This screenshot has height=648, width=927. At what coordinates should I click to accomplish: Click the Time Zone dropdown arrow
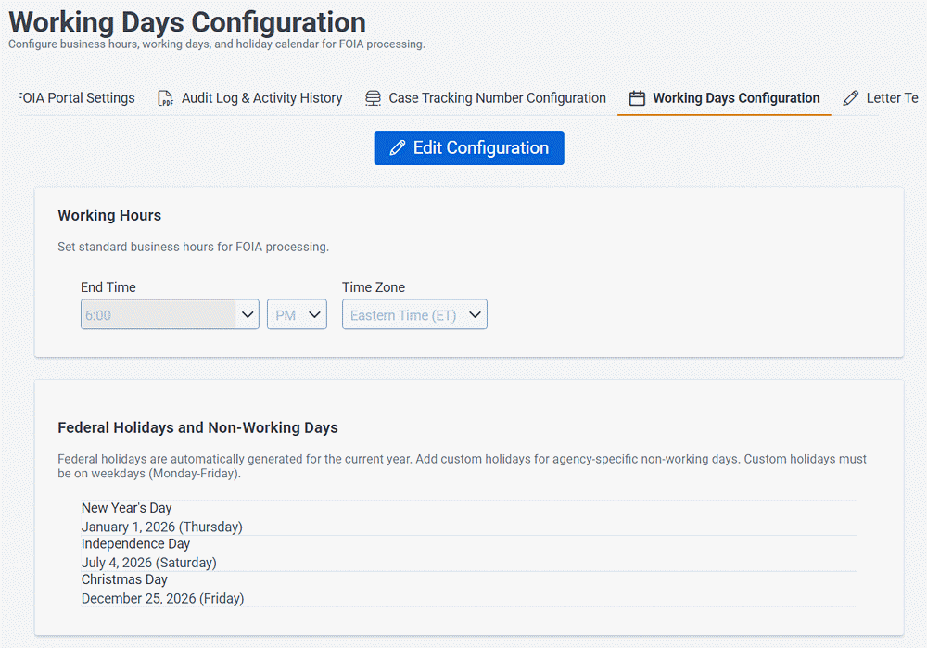pyautogui.click(x=475, y=314)
